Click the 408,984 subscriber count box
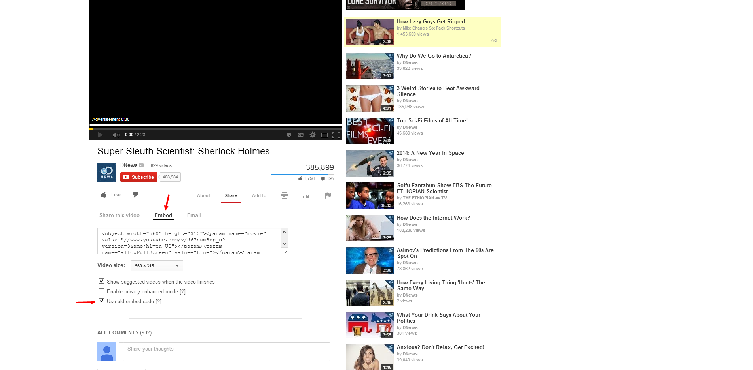 [x=170, y=177]
